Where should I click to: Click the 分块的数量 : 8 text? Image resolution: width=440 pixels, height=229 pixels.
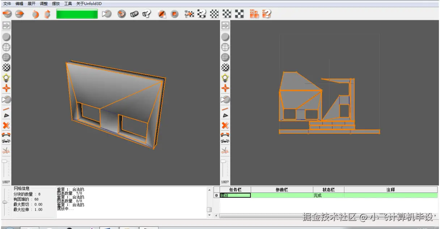click(27, 194)
